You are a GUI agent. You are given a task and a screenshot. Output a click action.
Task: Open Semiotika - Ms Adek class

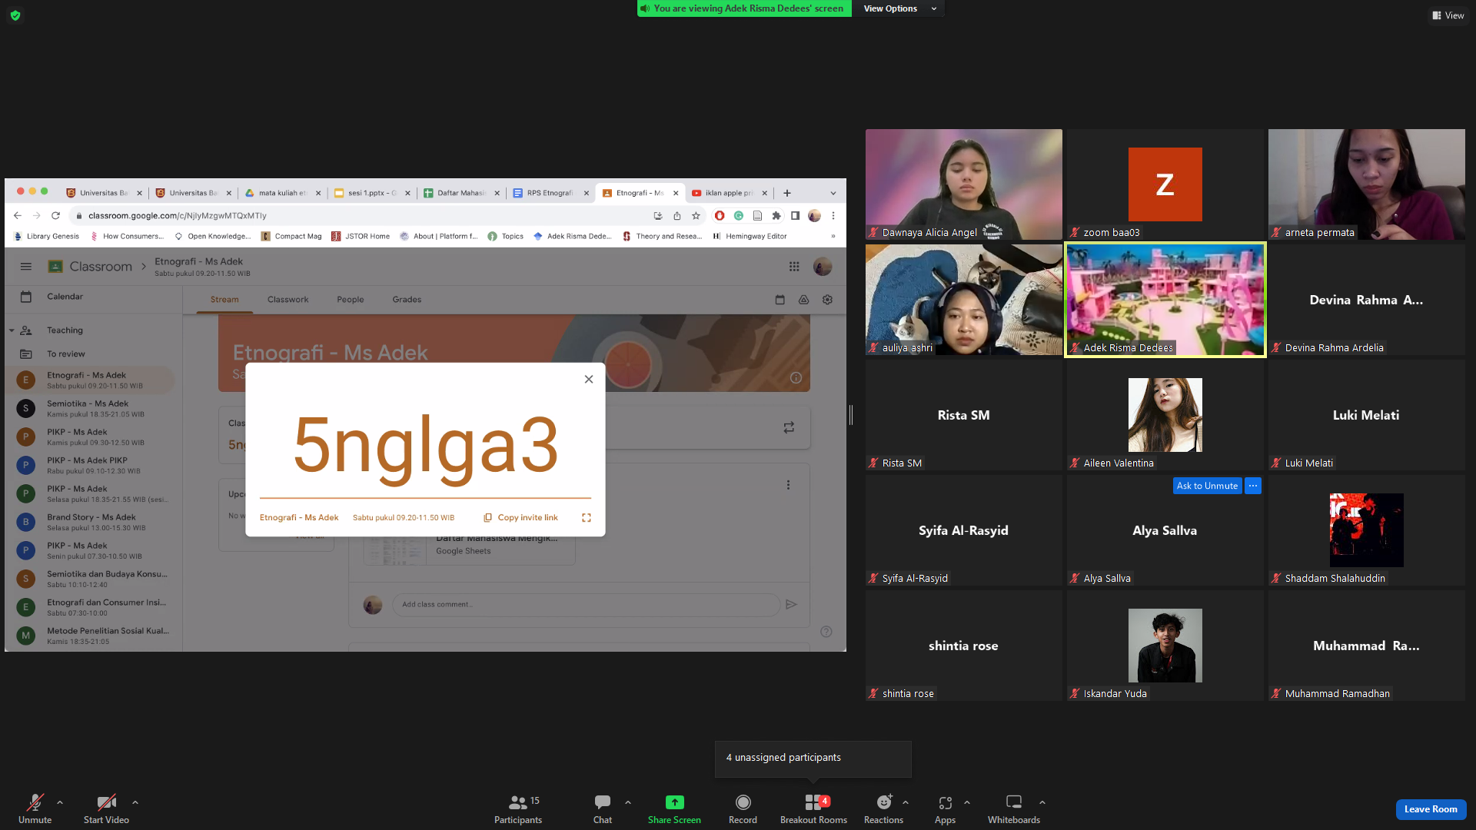coord(92,408)
